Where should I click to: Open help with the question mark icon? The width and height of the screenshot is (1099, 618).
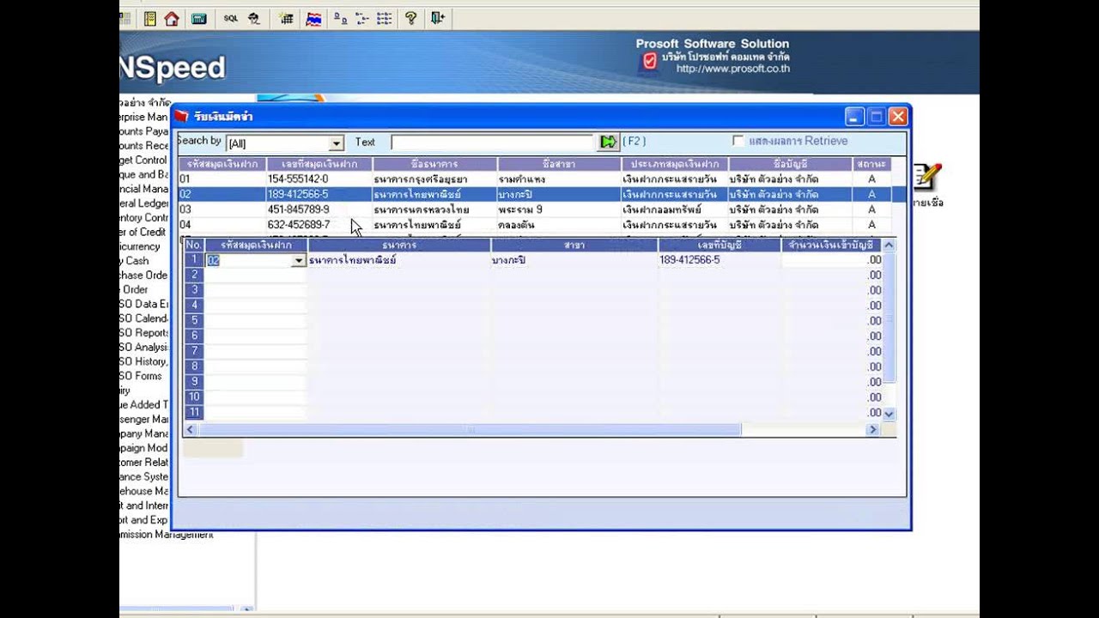(x=411, y=18)
